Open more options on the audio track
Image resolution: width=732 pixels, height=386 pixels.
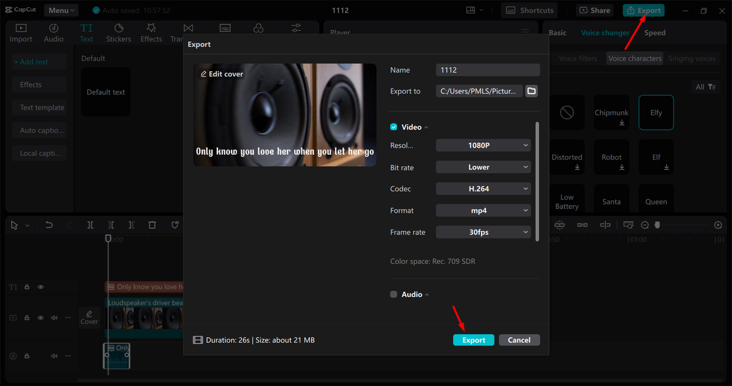68,356
